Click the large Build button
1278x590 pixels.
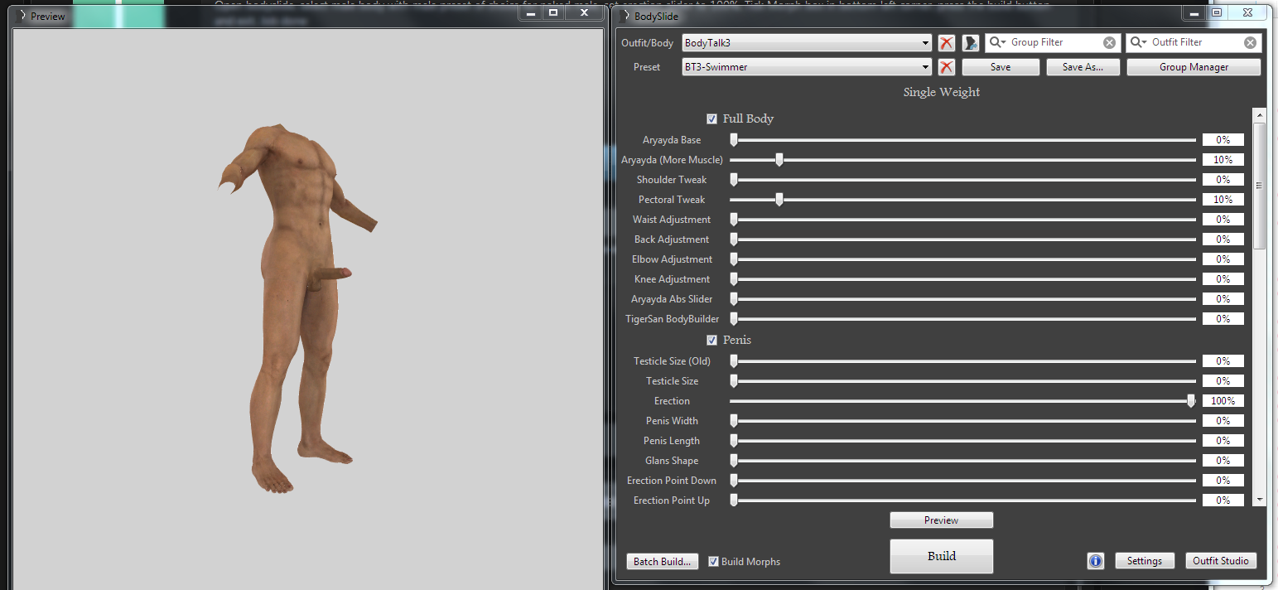(x=941, y=556)
